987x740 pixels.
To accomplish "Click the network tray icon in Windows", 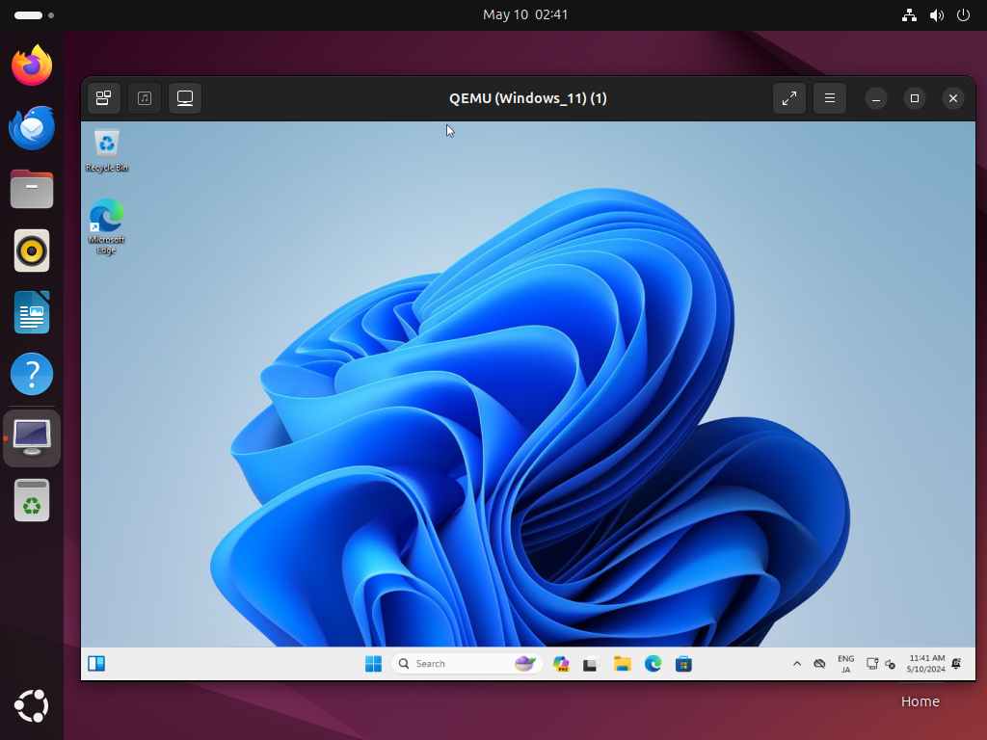I will [x=871, y=663].
